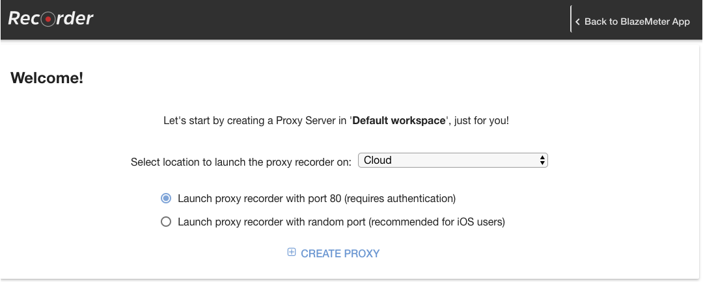Click the empty dark header bar area
703x282 pixels.
(x=332, y=19)
